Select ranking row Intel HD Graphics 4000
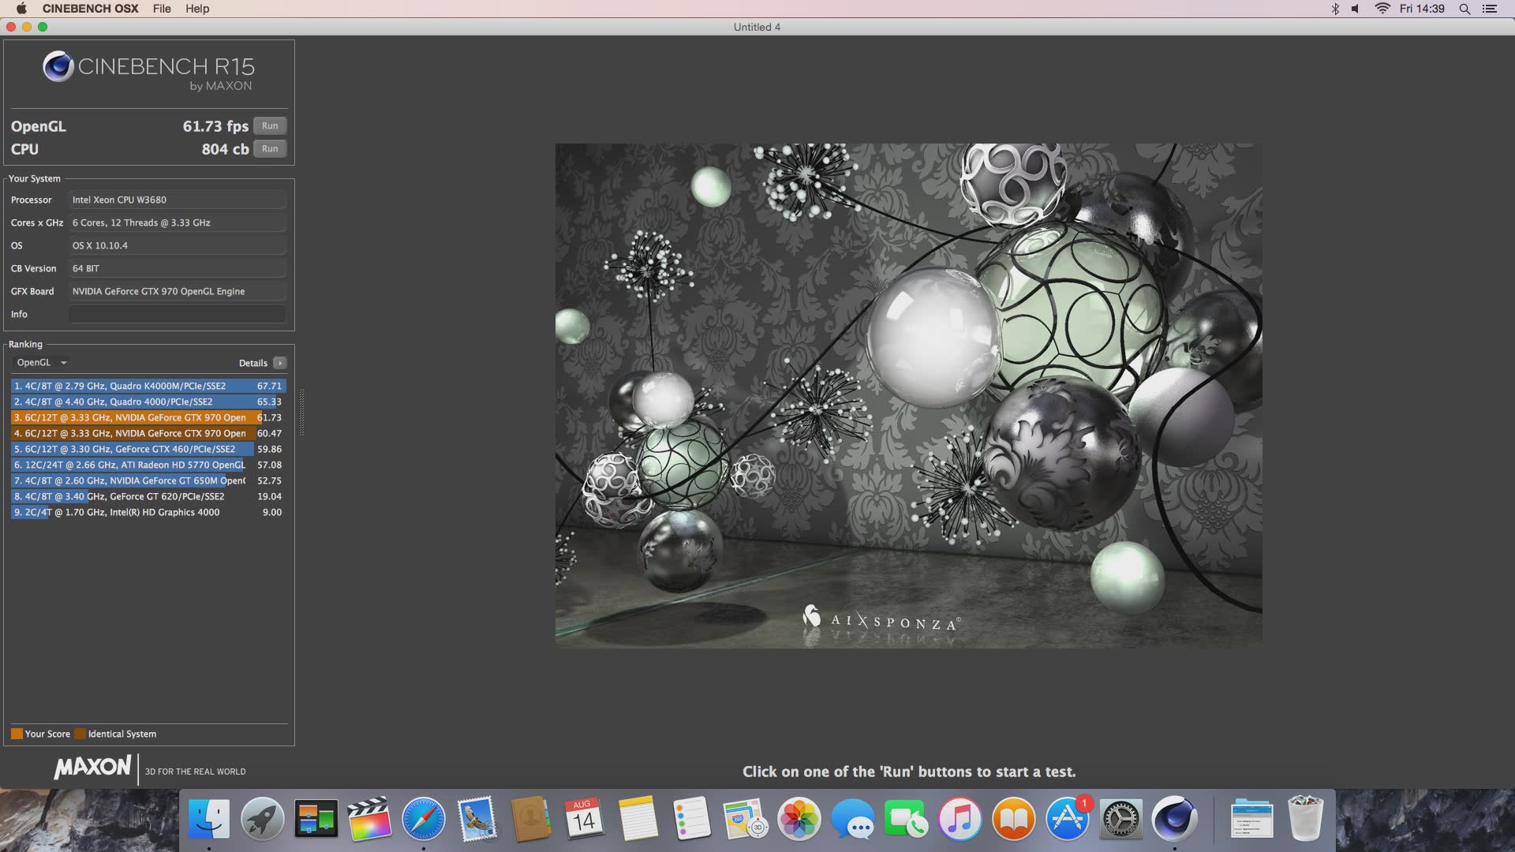The image size is (1515, 852). [148, 512]
